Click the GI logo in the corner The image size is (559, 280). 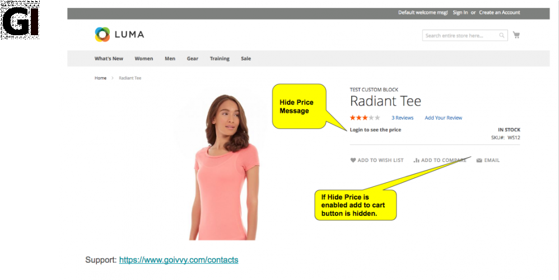click(20, 20)
